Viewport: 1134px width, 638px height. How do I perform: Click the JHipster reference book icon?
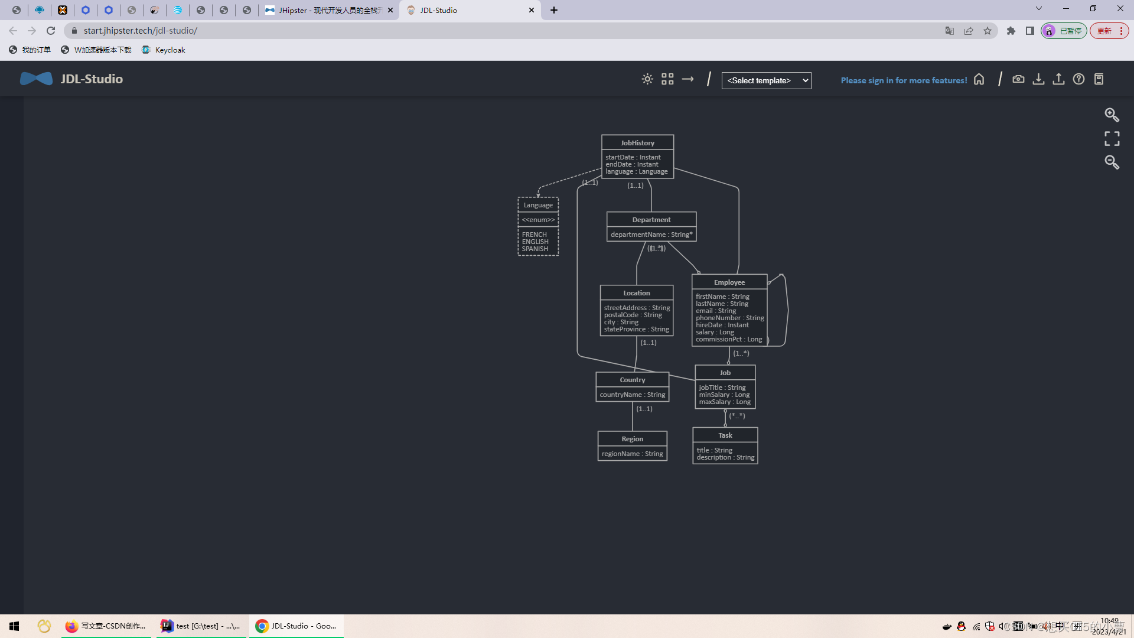[x=1099, y=79]
